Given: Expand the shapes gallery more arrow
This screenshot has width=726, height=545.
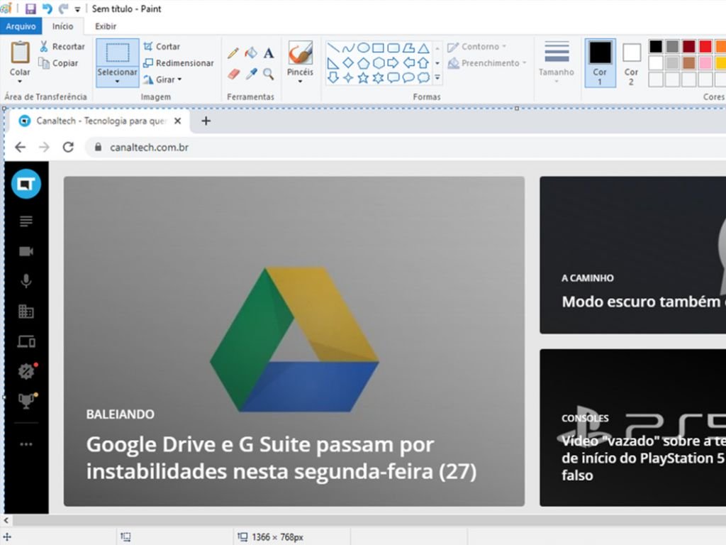Looking at the screenshot, I should coord(437,77).
